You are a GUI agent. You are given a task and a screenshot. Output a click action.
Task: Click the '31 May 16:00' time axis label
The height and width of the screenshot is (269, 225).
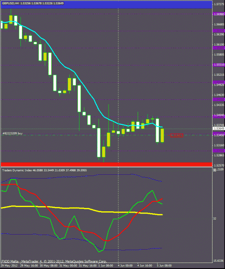[88, 266]
